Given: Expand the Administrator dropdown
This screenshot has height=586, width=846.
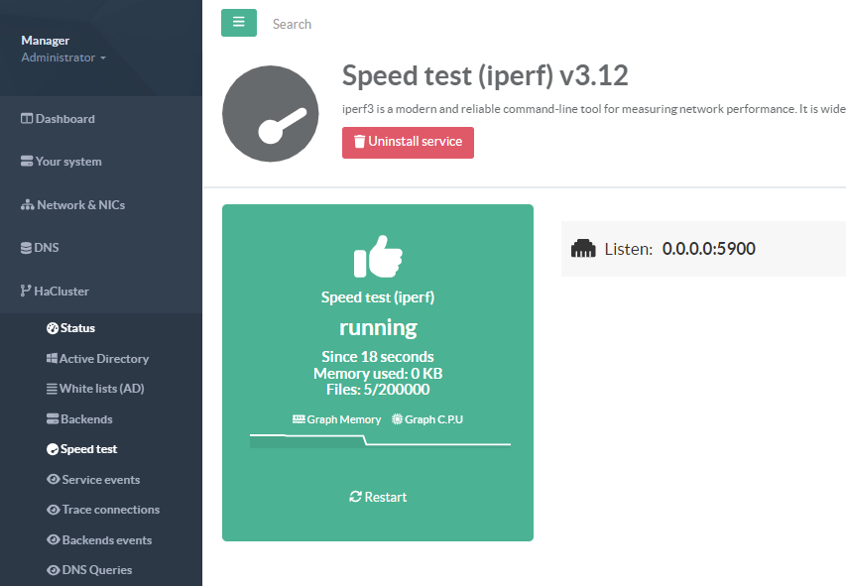Looking at the screenshot, I should click(63, 58).
